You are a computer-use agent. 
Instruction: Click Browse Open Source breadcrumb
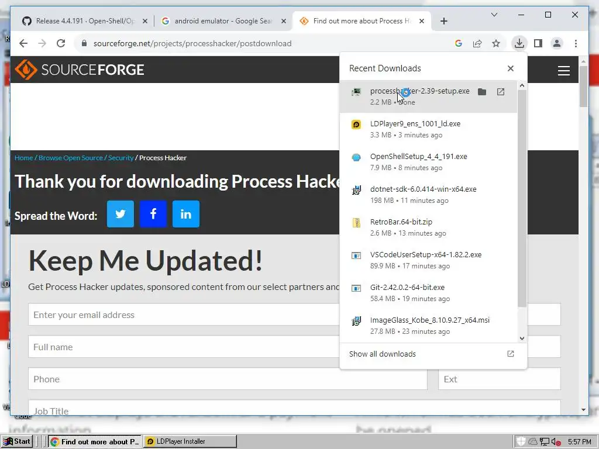pos(71,158)
